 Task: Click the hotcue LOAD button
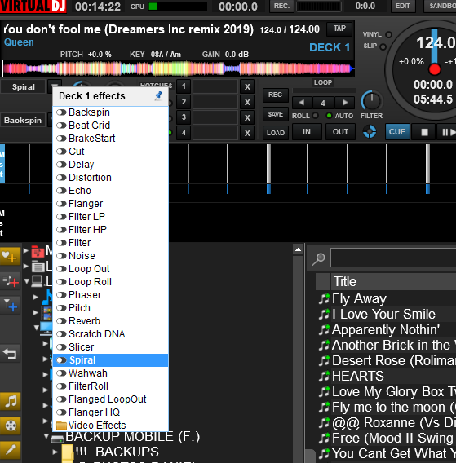point(276,133)
